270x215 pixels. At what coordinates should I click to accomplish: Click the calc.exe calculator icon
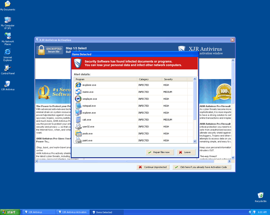coord(78,119)
